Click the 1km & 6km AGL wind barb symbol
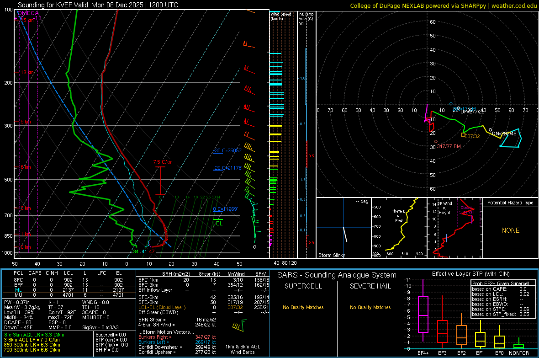This screenshot has height=358, width=539. point(240,325)
